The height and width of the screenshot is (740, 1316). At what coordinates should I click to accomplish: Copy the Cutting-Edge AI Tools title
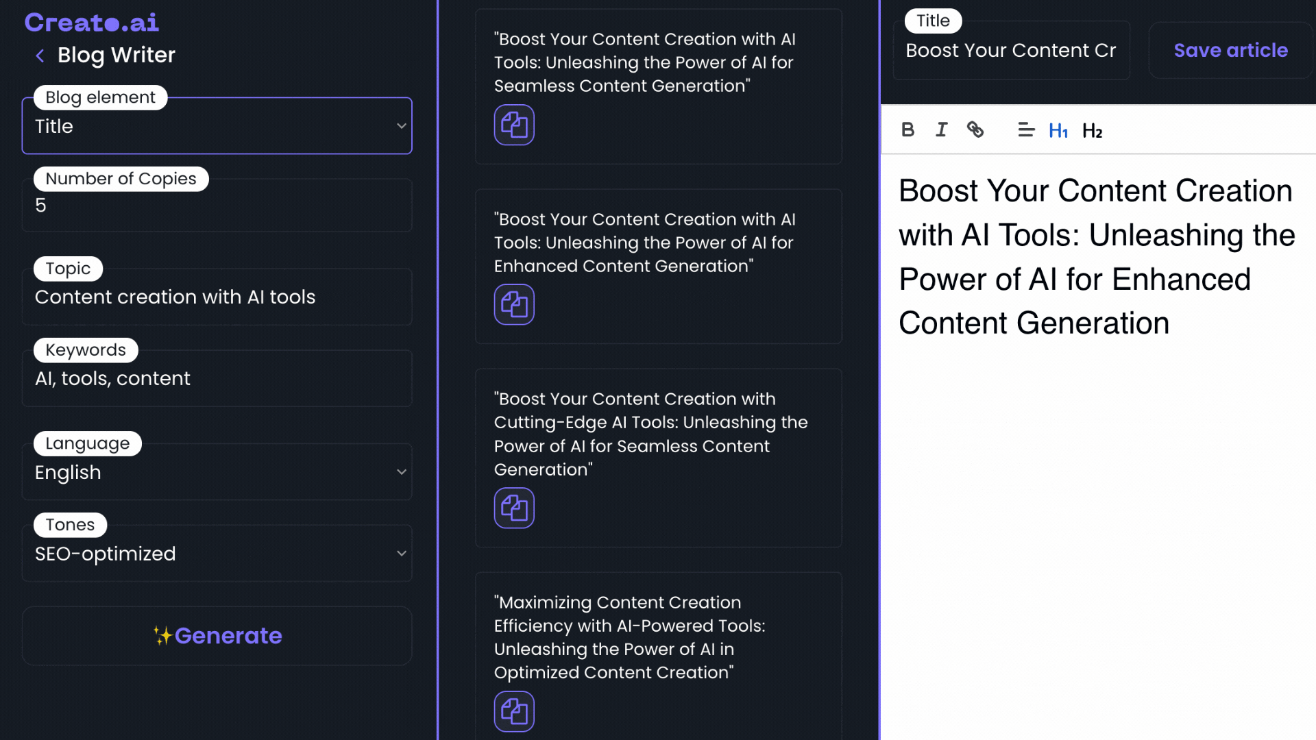tap(514, 508)
